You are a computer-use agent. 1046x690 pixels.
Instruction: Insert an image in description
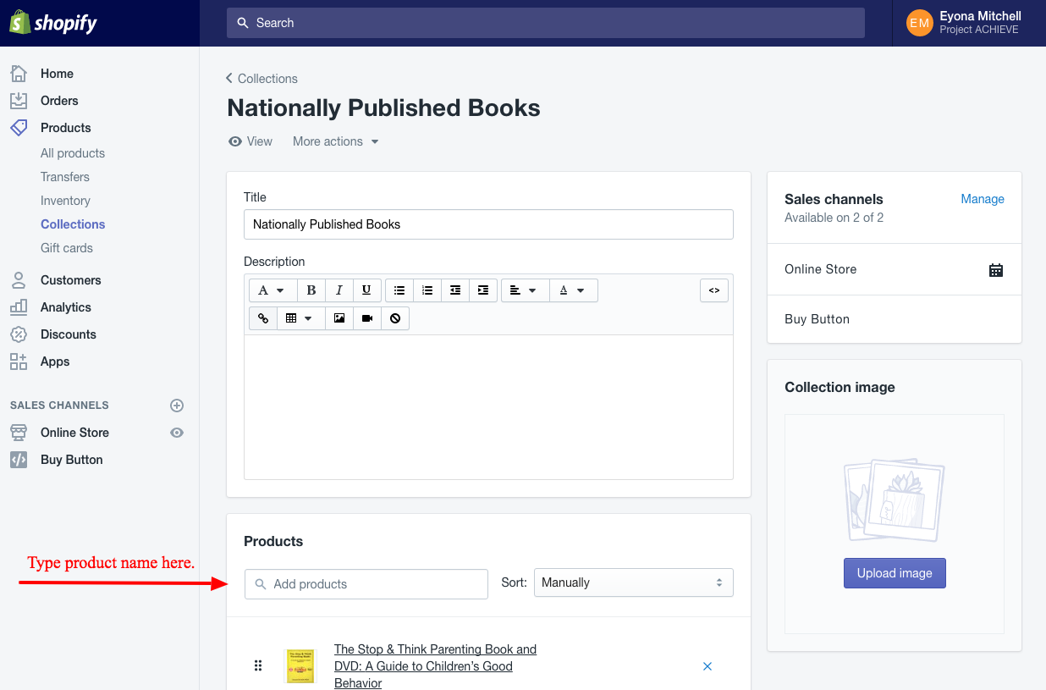pyautogui.click(x=339, y=318)
